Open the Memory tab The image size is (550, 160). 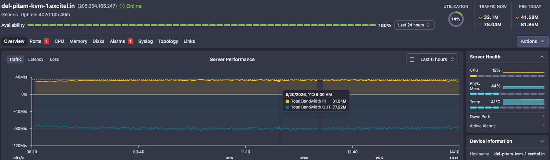click(x=78, y=41)
